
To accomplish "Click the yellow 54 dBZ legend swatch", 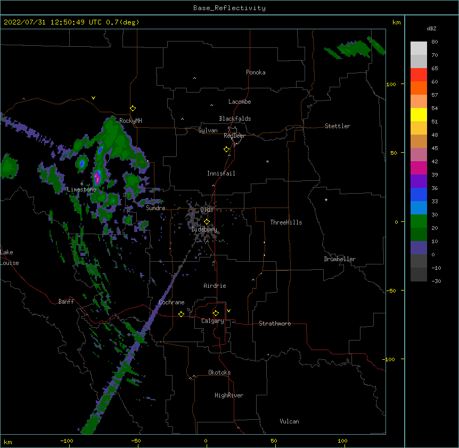I will point(419,114).
